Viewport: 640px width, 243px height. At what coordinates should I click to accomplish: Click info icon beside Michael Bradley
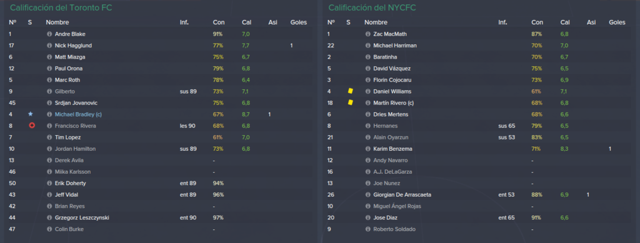click(x=49, y=115)
